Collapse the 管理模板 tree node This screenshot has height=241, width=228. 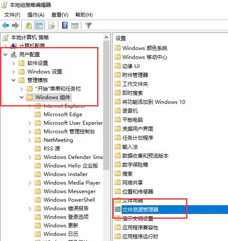pyautogui.click(x=14, y=80)
